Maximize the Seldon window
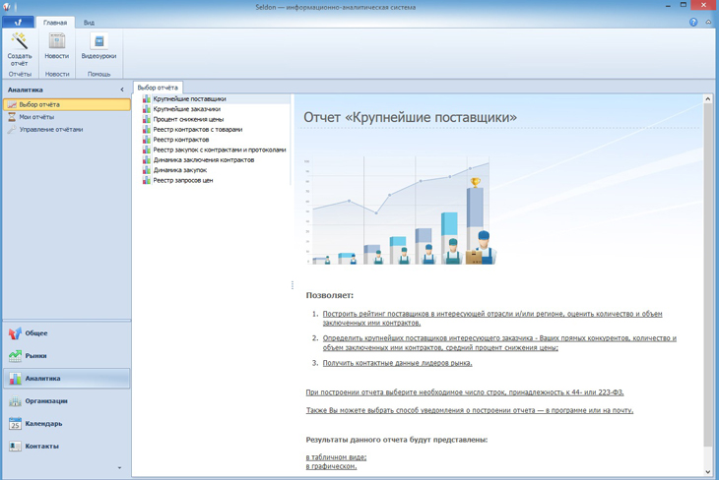 pos(684,5)
